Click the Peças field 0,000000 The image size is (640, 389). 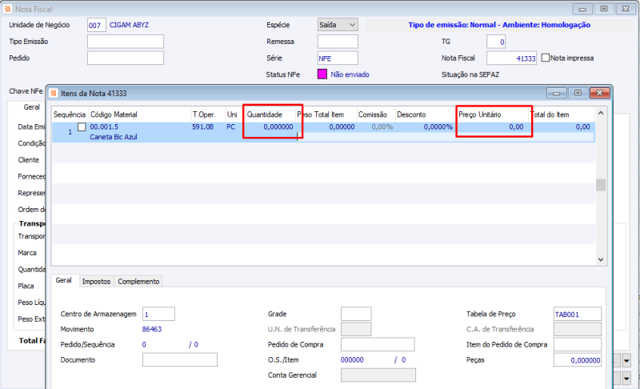pyautogui.click(x=577, y=360)
